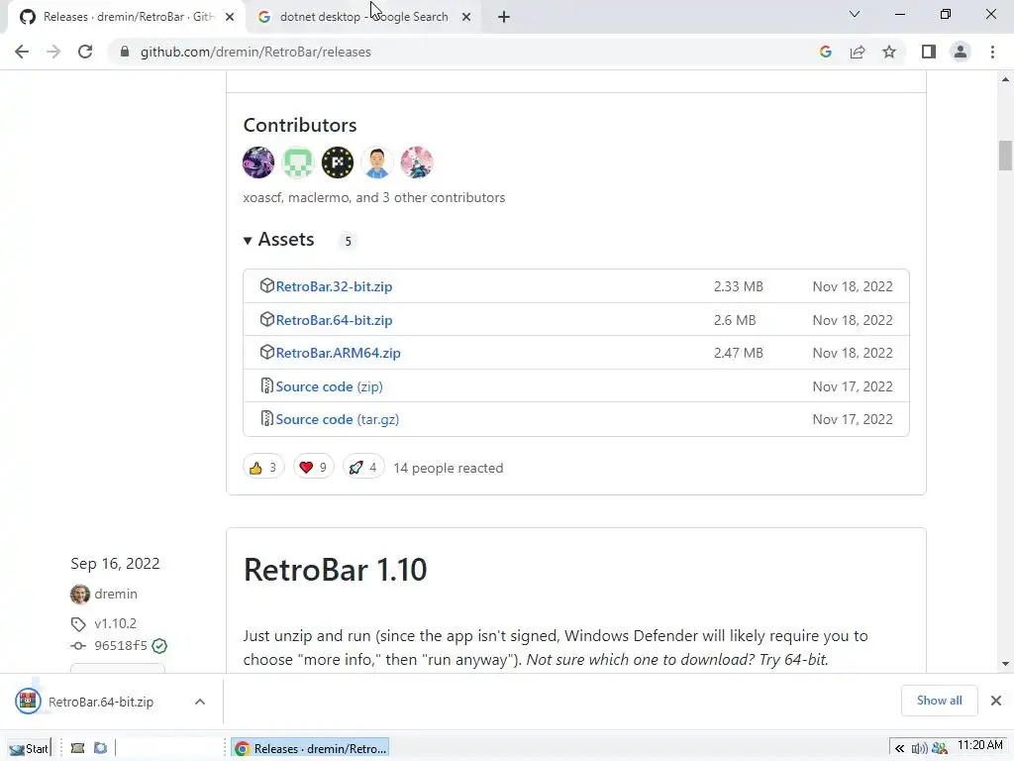Close the downloads bar
The width and height of the screenshot is (1014, 761).
coord(996,701)
